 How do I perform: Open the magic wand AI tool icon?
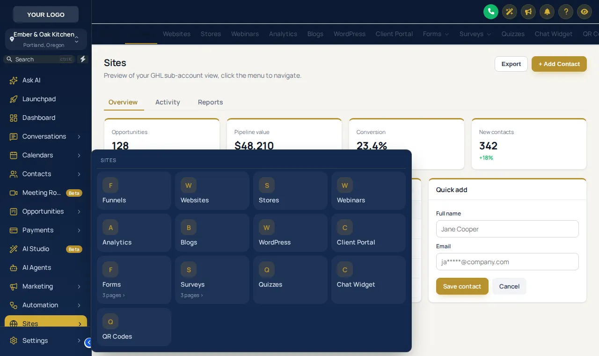(x=510, y=12)
